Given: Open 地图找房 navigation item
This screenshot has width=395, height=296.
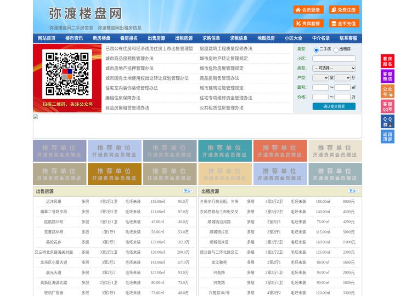Looking at the screenshot, I should 266,38.
